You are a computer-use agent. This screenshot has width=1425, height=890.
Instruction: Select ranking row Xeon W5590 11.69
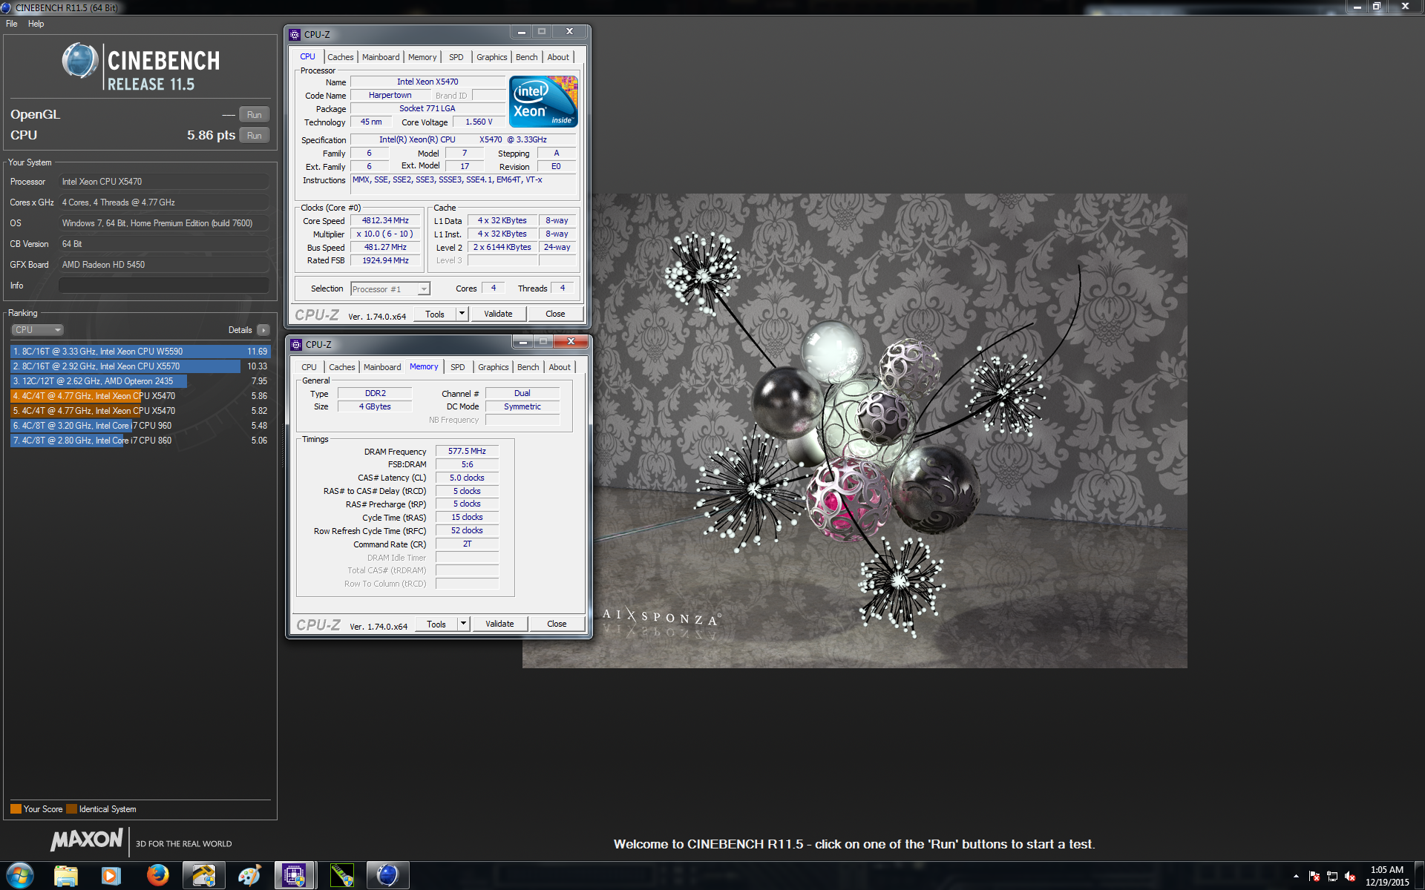[140, 352]
